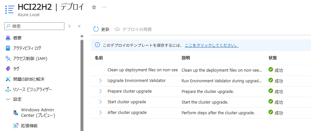The image size is (311, 131).
Task: Click the 成功 status text for After cluster upgrade
Action: tap(279, 113)
